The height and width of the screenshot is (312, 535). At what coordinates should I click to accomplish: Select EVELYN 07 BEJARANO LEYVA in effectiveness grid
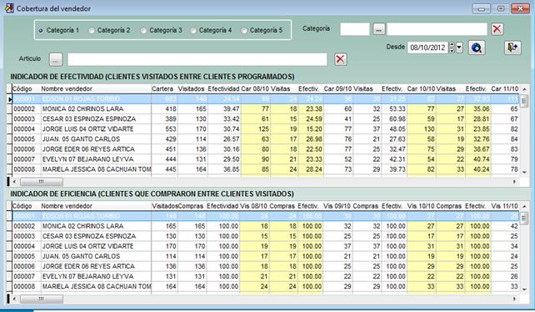click(x=87, y=159)
